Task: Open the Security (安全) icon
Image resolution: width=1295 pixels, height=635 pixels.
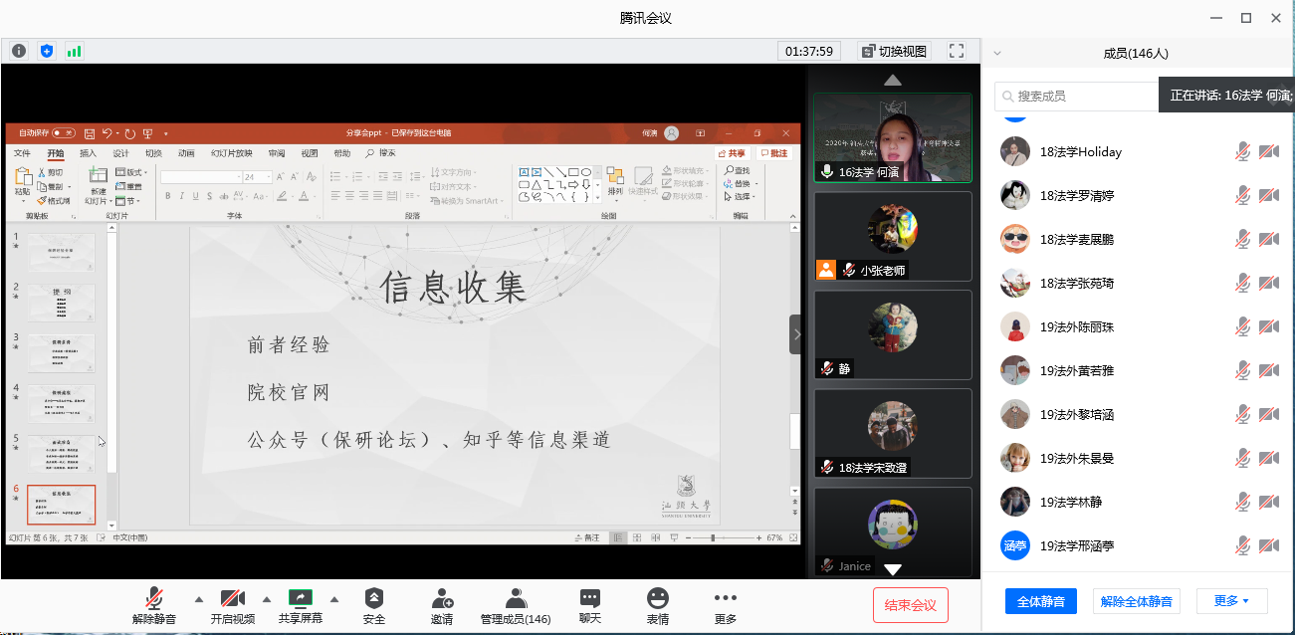Action: [x=373, y=605]
